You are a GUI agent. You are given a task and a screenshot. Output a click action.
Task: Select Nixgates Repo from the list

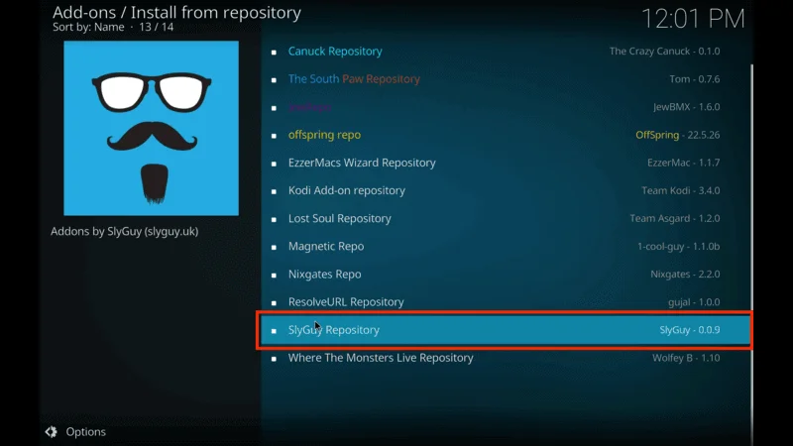324,275
